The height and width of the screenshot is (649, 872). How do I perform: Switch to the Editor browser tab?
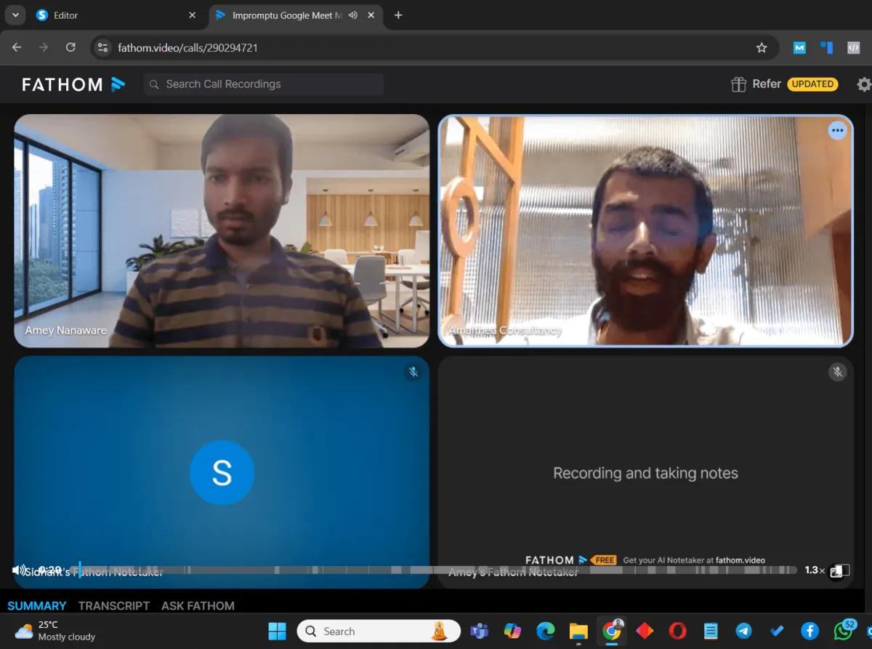116,15
